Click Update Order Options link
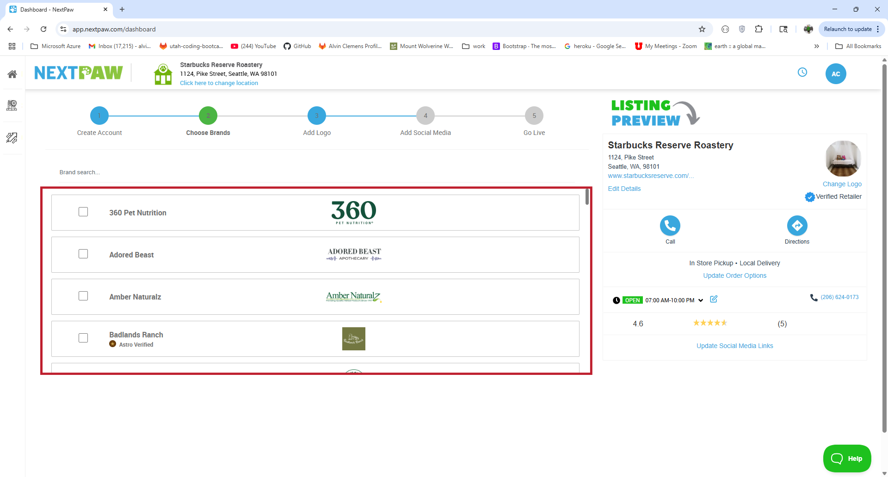Image resolution: width=888 pixels, height=477 pixels. click(x=735, y=275)
